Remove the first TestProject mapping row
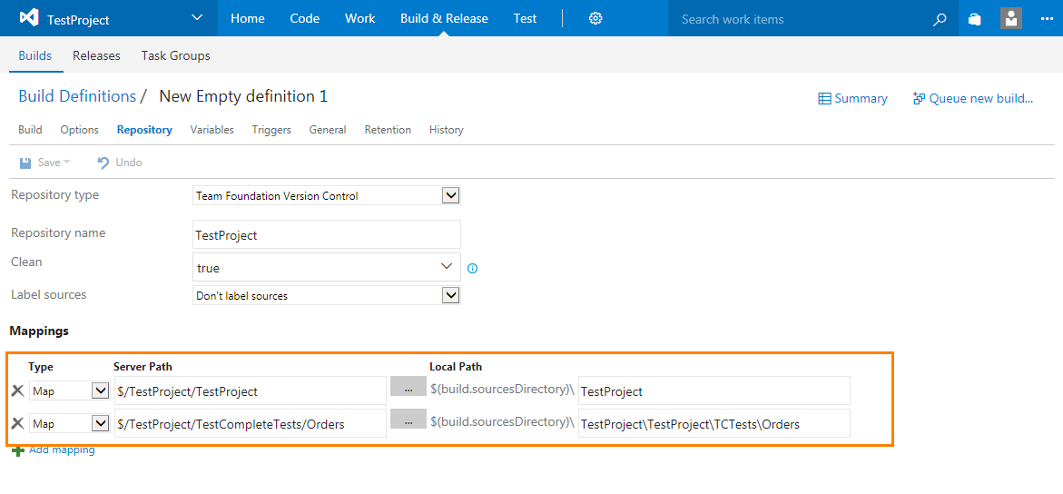Image resolution: width=1063 pixels, height=494 pixels. (17, 391)
